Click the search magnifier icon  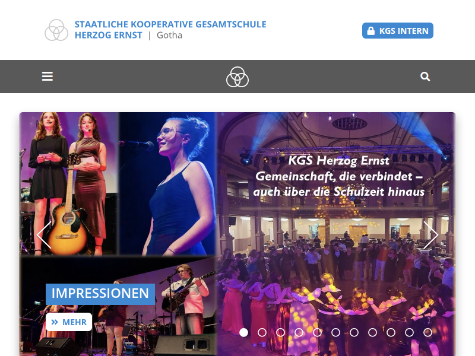coord(425,77)
